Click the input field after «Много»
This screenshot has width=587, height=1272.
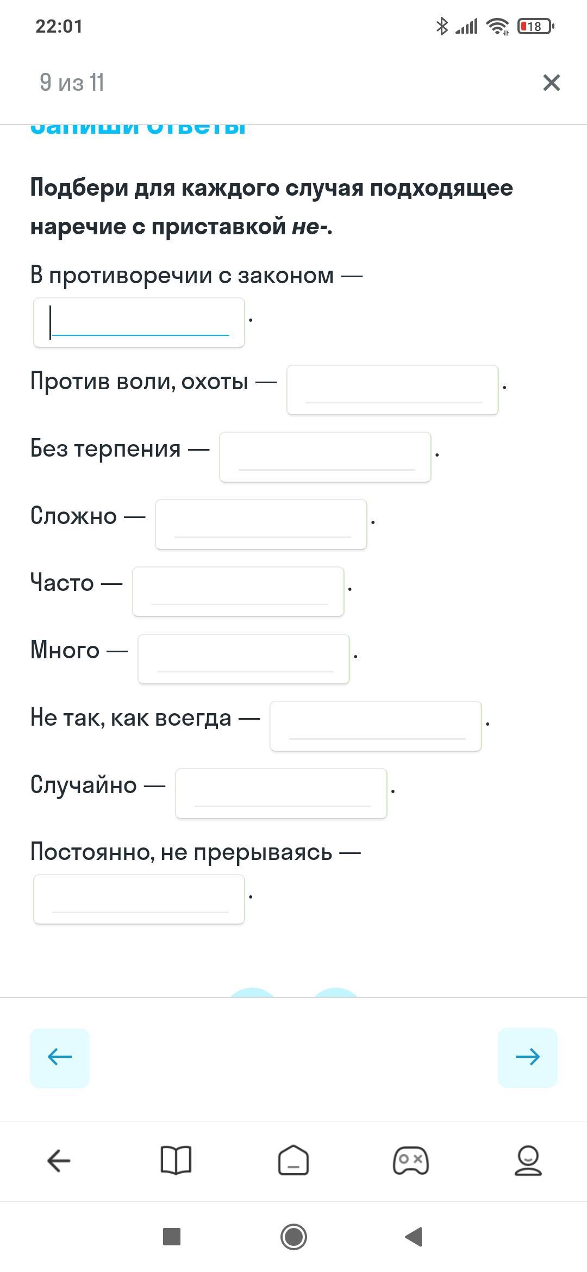click(243, 658)
